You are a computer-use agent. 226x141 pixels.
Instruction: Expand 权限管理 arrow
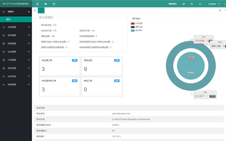pyautogui.click(x=29, y=85)
